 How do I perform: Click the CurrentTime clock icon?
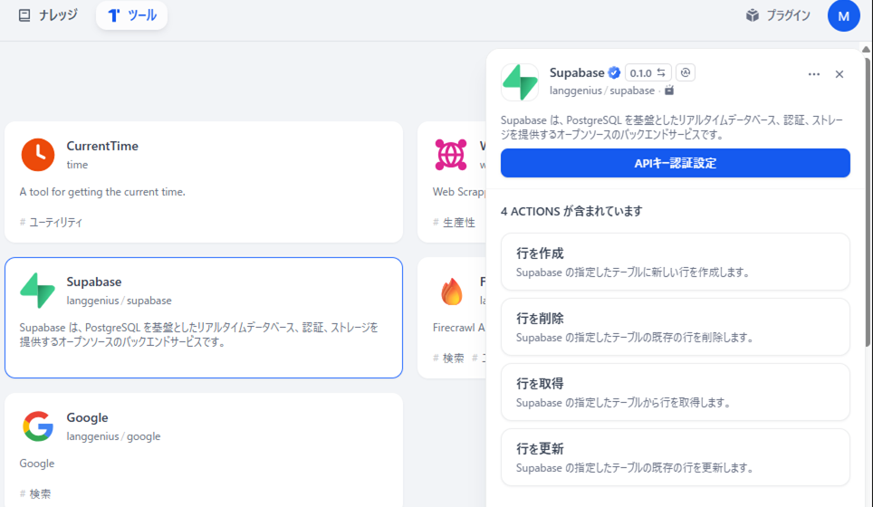(38, 155)
